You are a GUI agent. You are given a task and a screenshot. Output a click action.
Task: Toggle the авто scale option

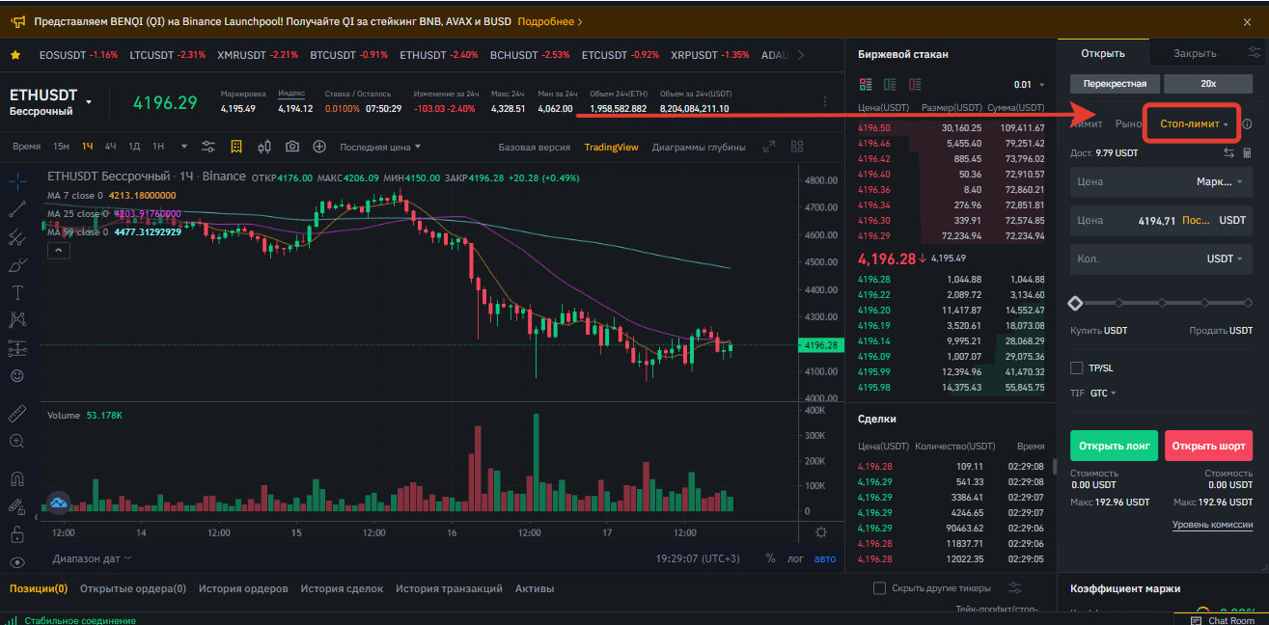pyautogui.click(x=825, y=558)
